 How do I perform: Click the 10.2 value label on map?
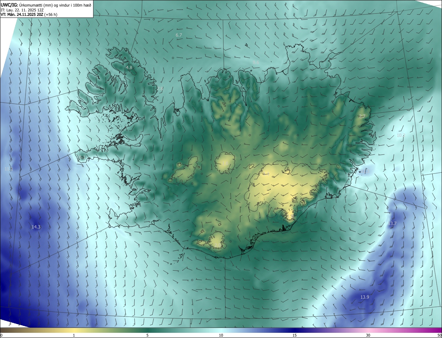(401, 135)
